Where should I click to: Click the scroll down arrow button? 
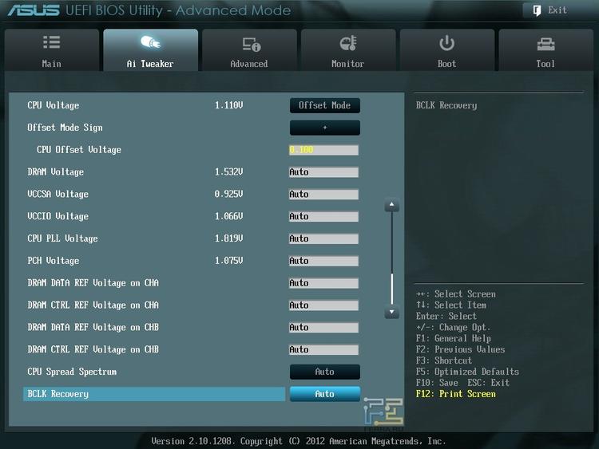[391, 312]
